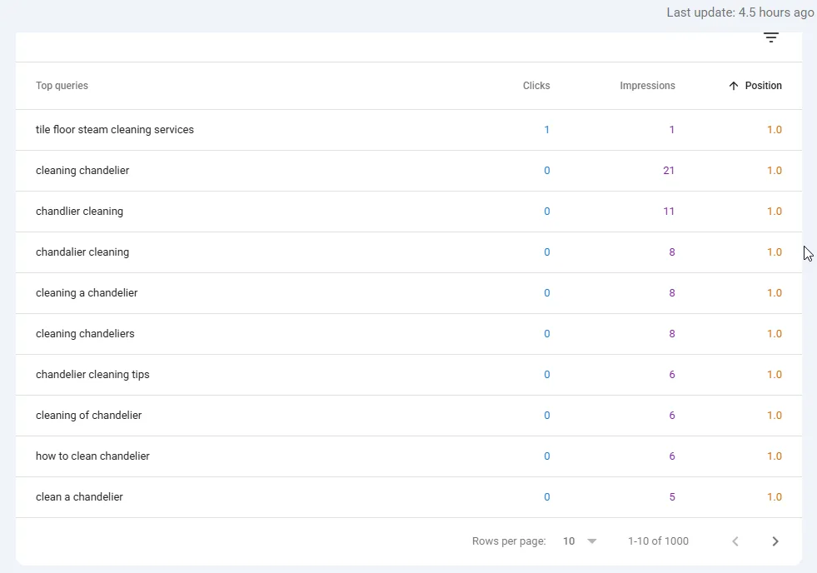Go to next page of results
Viewport: 817px width, 573px height.
click(775, 541)
